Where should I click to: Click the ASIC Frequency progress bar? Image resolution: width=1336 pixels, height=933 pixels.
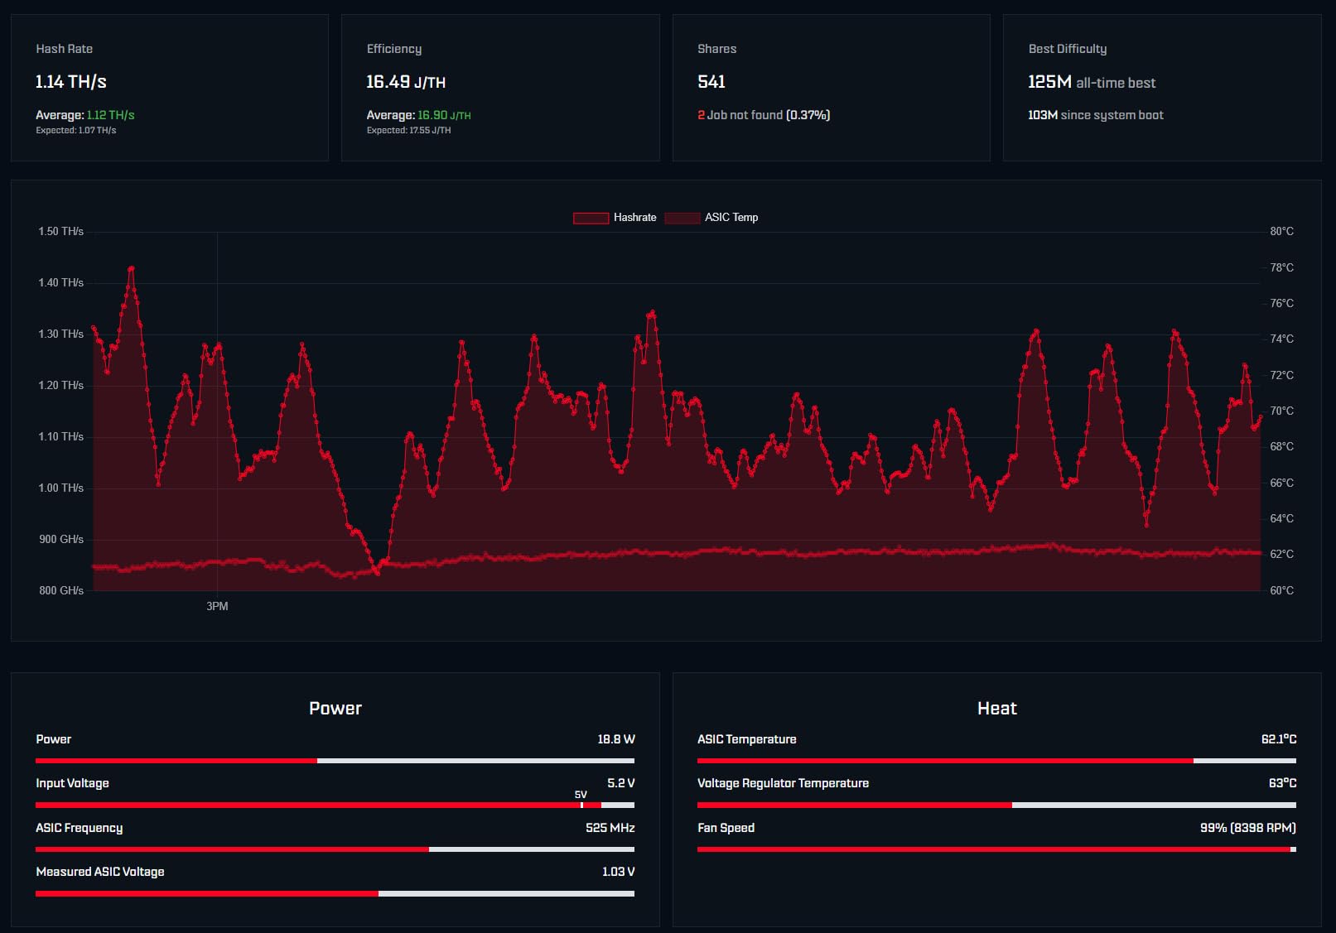(x=335, y=849)
